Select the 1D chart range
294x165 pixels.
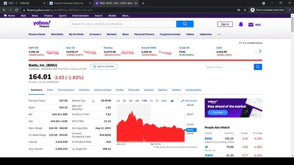(119, 101)
